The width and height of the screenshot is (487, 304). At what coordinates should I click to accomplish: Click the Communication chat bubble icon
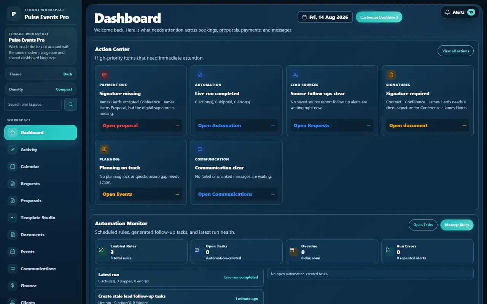click(x=200, y=149)
